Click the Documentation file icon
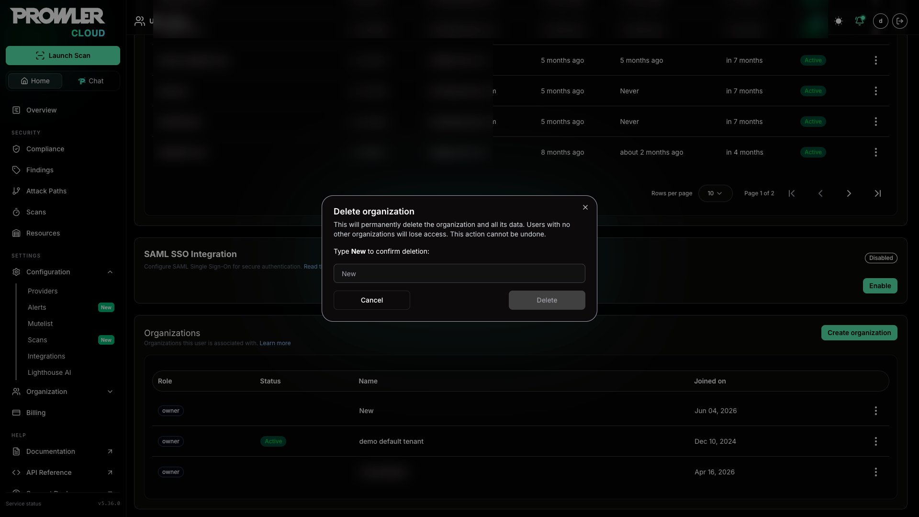 pyautogui.click(x=16, y=451)
